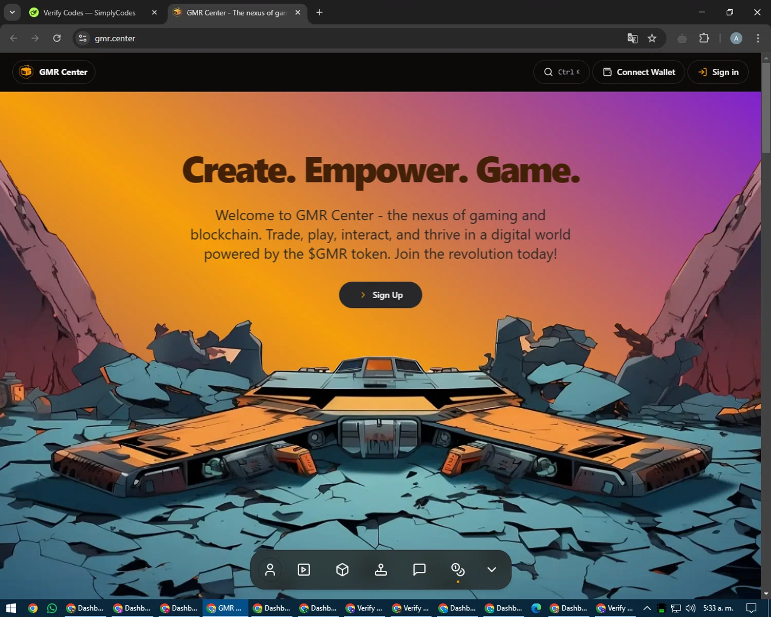
Task: Select the 3D cube icon in the dock
Action: point(342,570)
